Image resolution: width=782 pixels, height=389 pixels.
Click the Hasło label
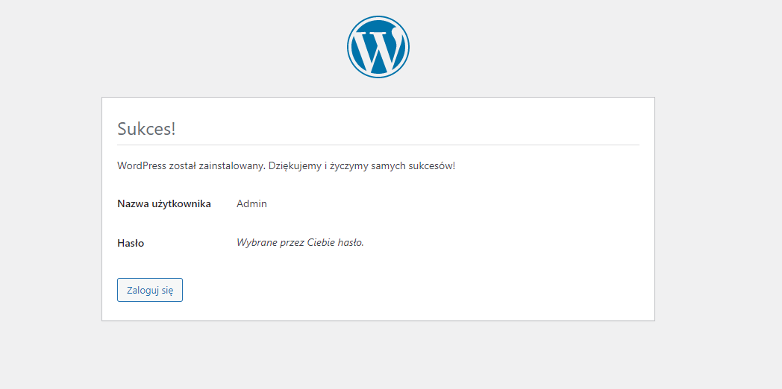click(x=131, y=242)
